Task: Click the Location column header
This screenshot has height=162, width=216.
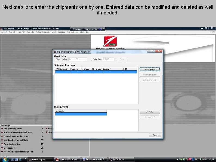Action: click(x=113, y=69)
